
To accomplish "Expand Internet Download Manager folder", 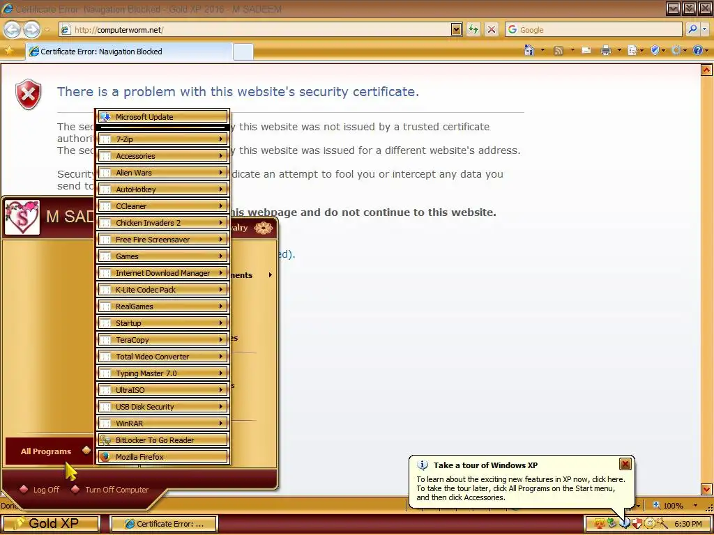I will click(162, 273).
